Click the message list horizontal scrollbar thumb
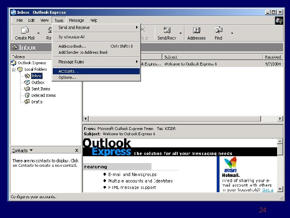This screenshot has height=218, width=290. (x=175, y=119)
